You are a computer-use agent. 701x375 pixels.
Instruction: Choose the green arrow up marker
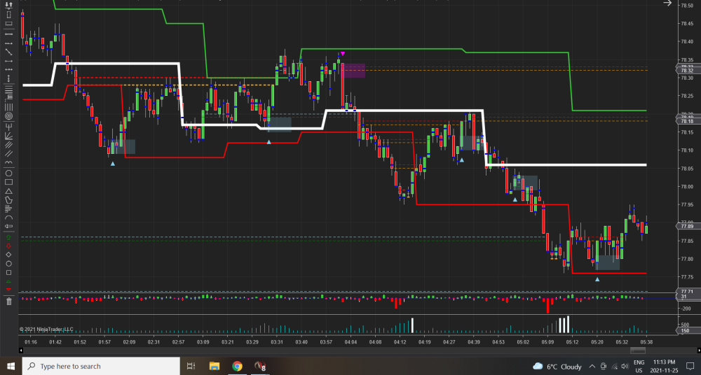[x=8, y=237]
